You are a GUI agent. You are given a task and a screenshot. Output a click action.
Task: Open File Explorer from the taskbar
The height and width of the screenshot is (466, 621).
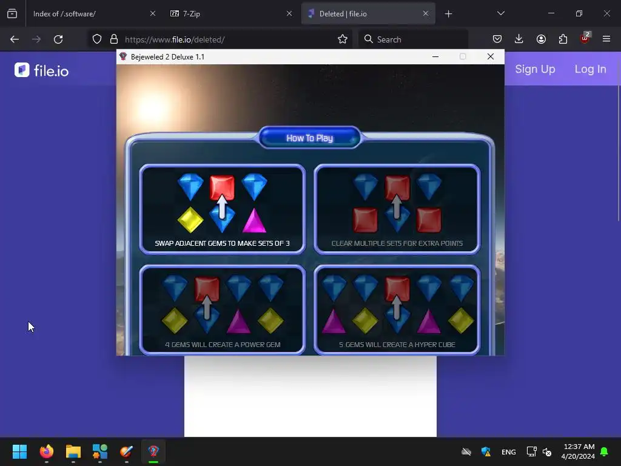[x=73, y=451]
